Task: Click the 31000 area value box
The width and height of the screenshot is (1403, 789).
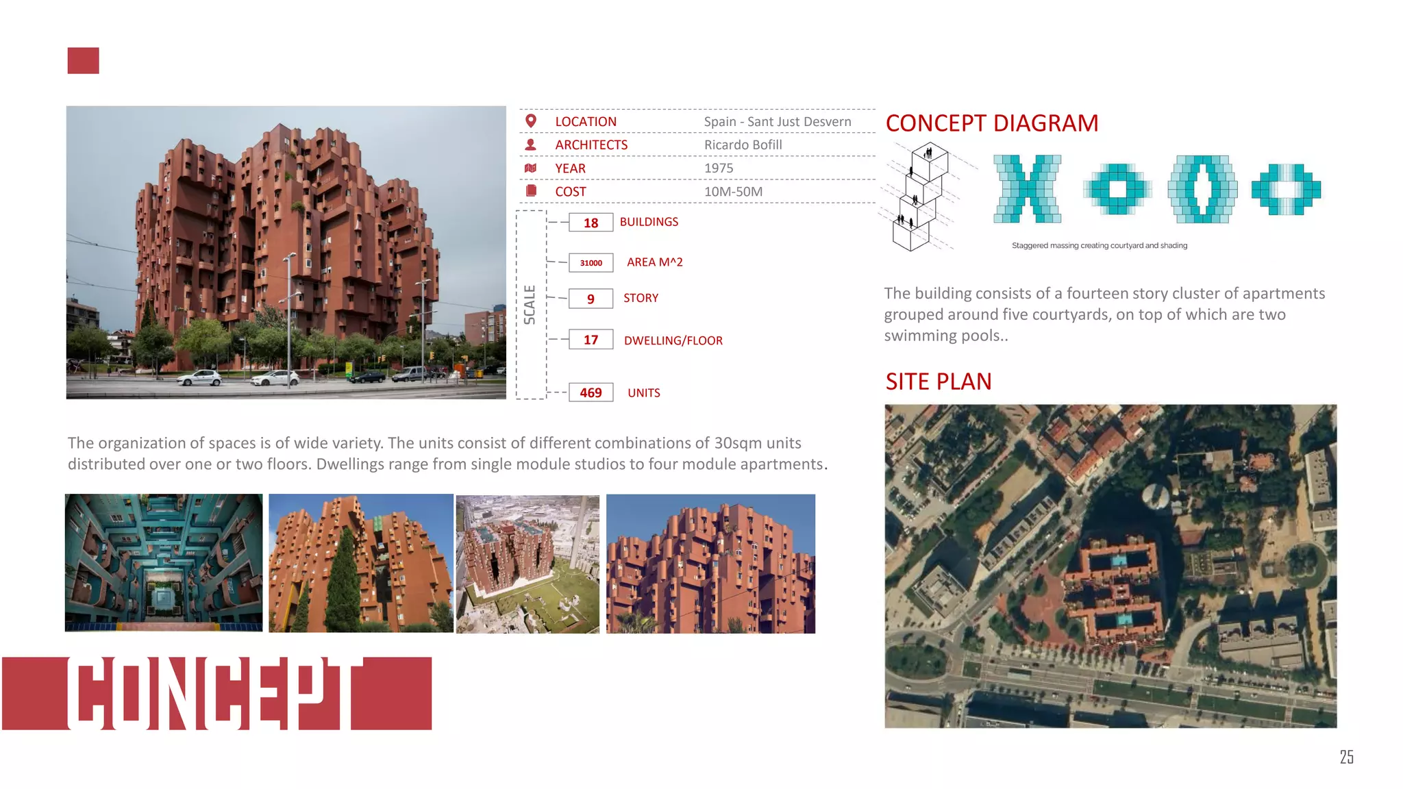Action: [591, 263]
